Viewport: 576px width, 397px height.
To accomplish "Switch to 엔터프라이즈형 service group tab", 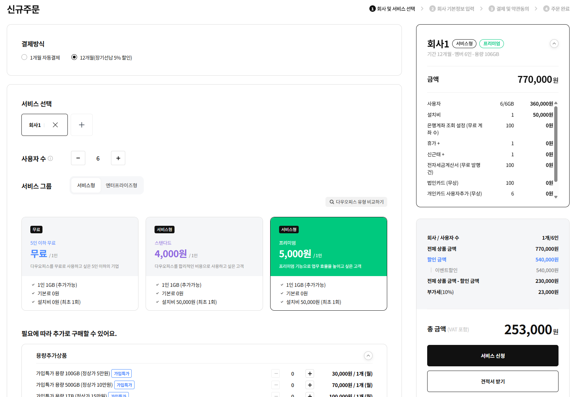I will [x=121, y=185].
